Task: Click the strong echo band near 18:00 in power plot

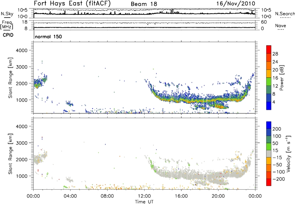Action: coord(200,101)
